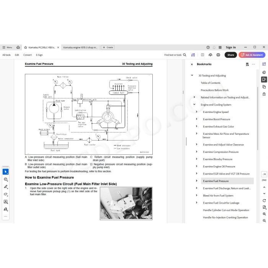Click Find text or tools search
The height and width of the screenshot is (268, 268).
coord(175,55)
